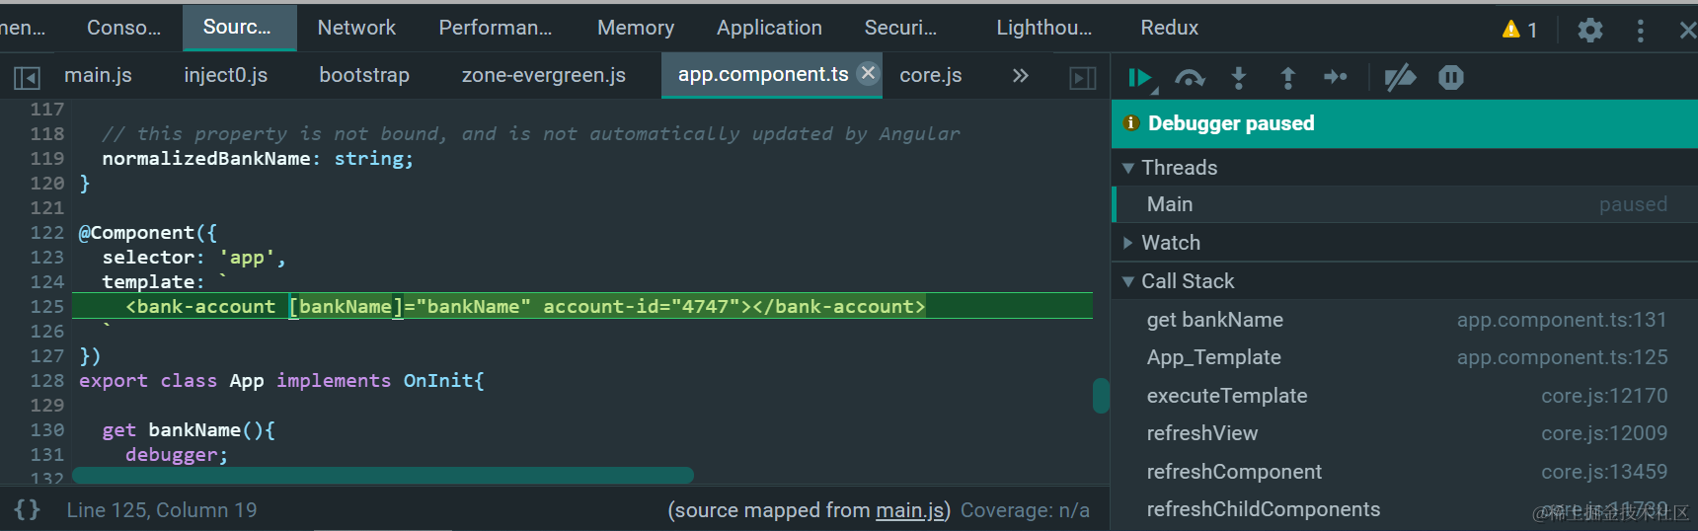Expand the Watch section
The height and width of the screenshot is (531, 1698).
pyautogui.click(x=1128, y=243)
